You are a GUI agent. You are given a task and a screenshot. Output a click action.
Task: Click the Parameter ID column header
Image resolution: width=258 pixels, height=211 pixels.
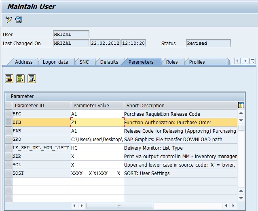[x=40, y=106]
